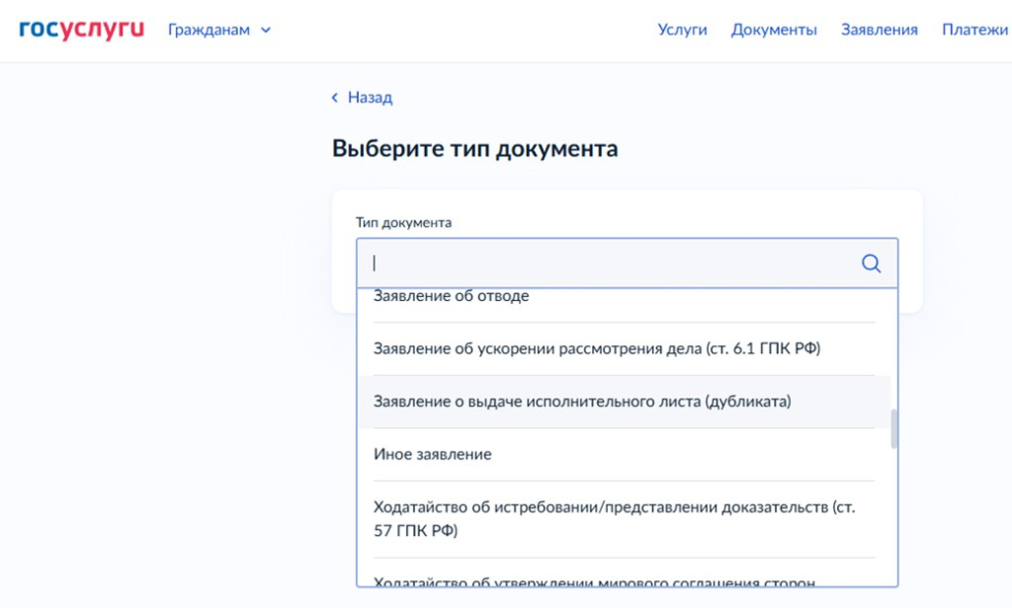
Task: Click the magnifier search icon in the field
Action: tap(871, 264)
